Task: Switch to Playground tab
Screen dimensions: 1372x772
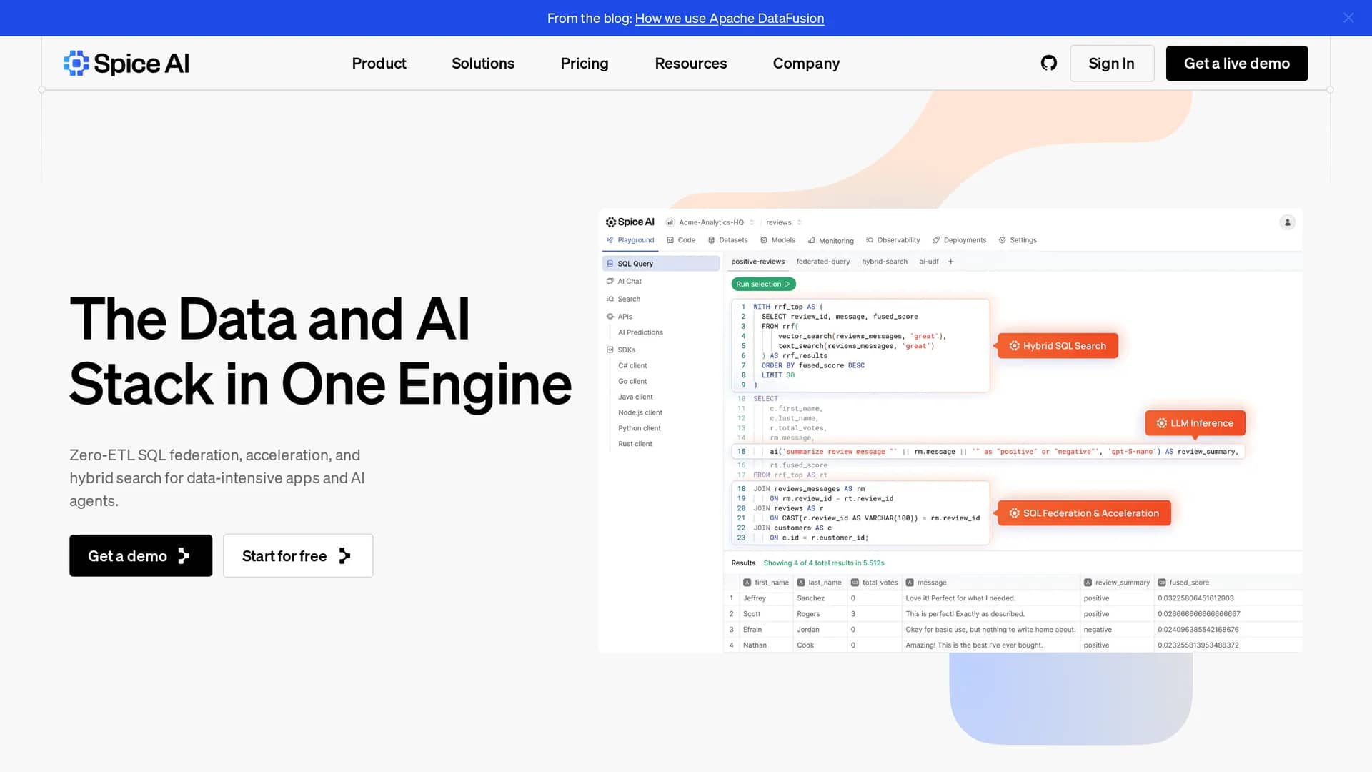Action: pyautogui.click(x=630, y=240)
